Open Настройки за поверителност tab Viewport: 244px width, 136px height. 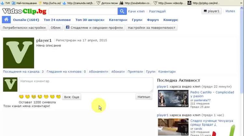(x=151, y=28)
